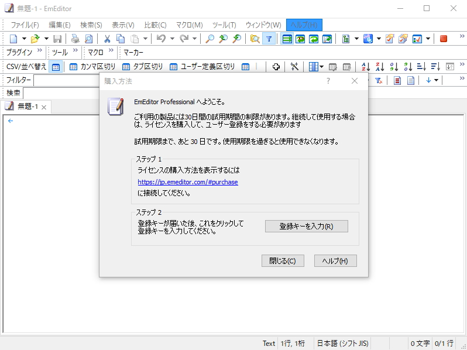Expand the Open file dropdown arrow
467x350 pixels.
46,39
